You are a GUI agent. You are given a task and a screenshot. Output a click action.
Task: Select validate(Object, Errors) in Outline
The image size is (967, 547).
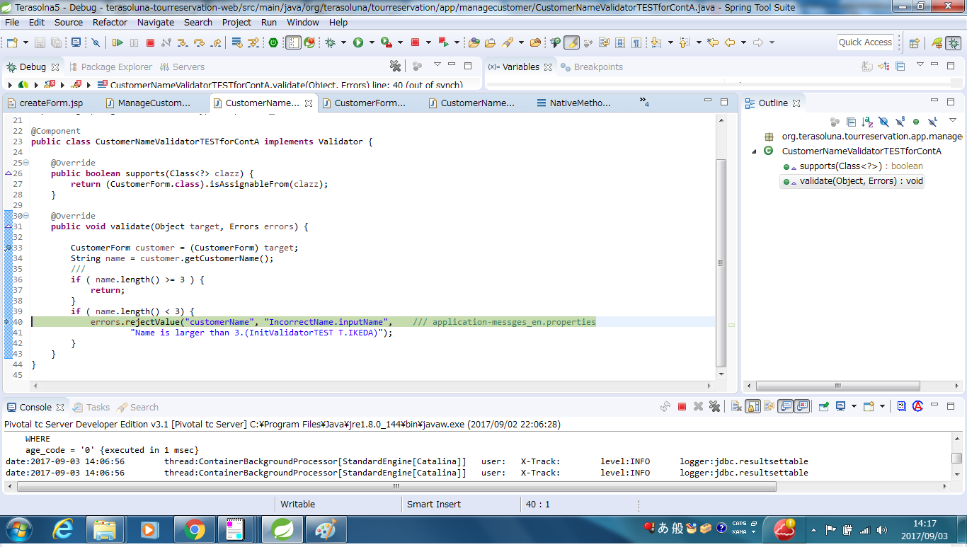852,180
